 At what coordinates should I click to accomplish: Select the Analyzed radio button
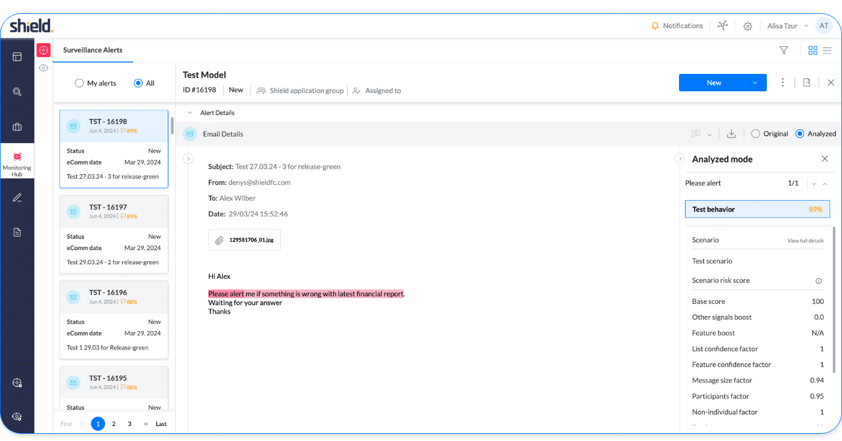click(x=799, y=134)
